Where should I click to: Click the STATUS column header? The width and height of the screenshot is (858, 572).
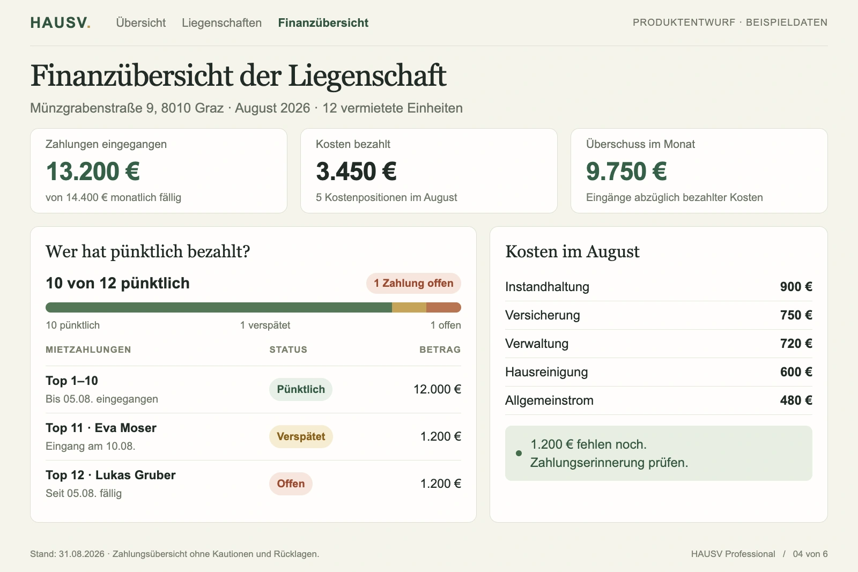[x=289, y=350]
